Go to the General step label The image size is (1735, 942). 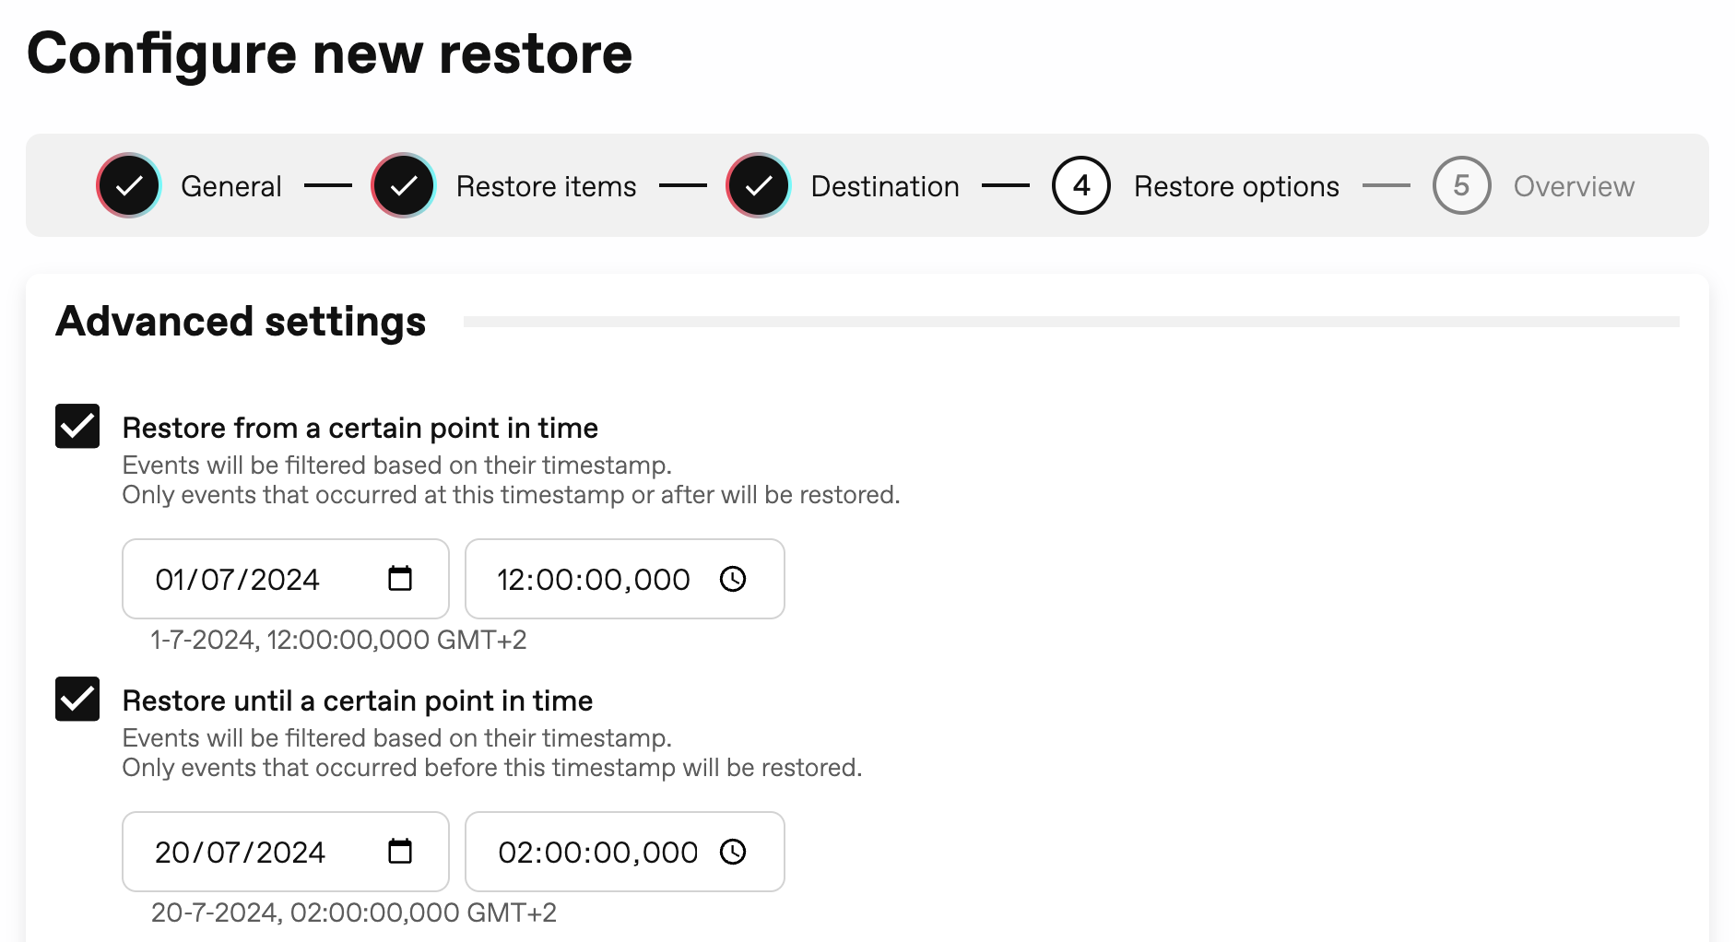coord(231,186)
